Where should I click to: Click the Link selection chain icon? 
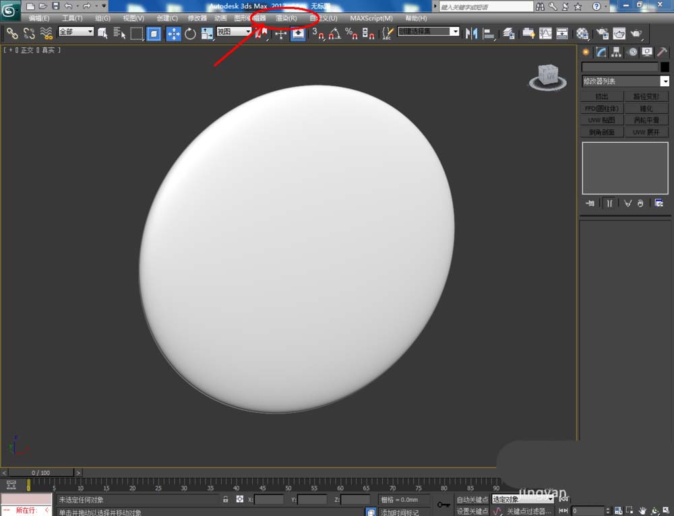tap(12, 33)
